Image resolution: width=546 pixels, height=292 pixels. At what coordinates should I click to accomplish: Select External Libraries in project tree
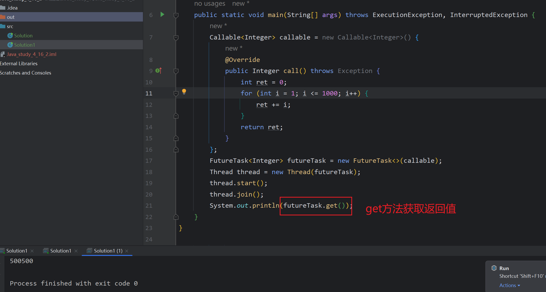pos(19,63)
